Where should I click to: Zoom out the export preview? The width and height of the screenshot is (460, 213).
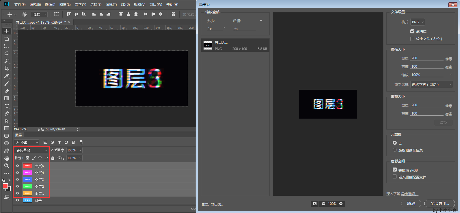click(323, 204)
